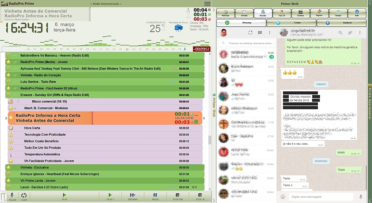Click the bottom-right arrow of the Prime Web divider

pos(214,200)
